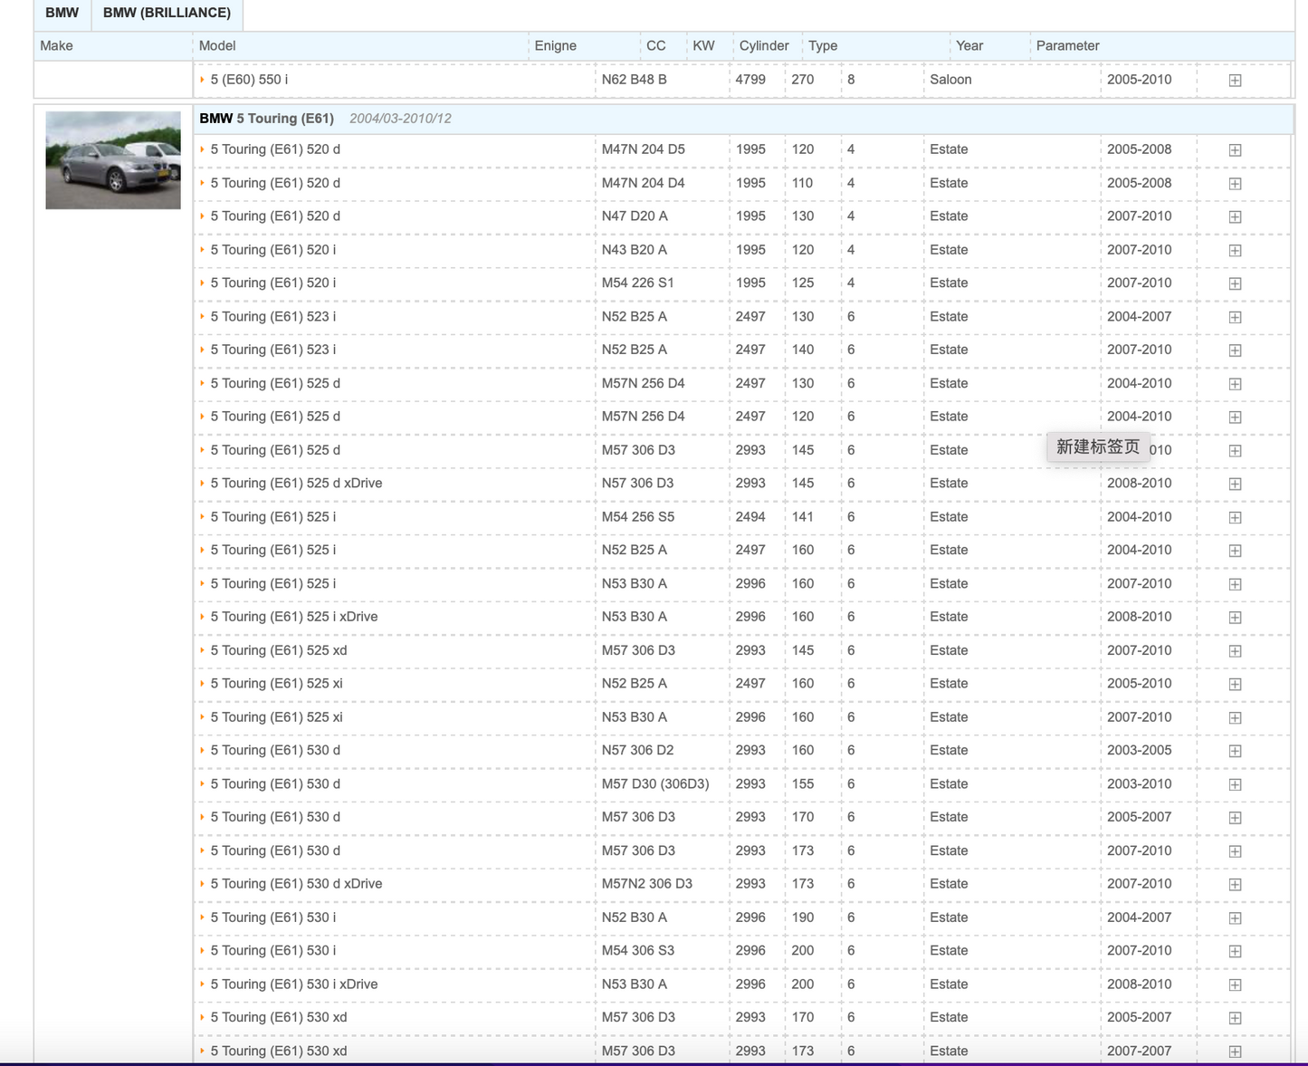Click the 2003-2005 year cell
1308x1066 pixels.
[x=1139, y=751]
